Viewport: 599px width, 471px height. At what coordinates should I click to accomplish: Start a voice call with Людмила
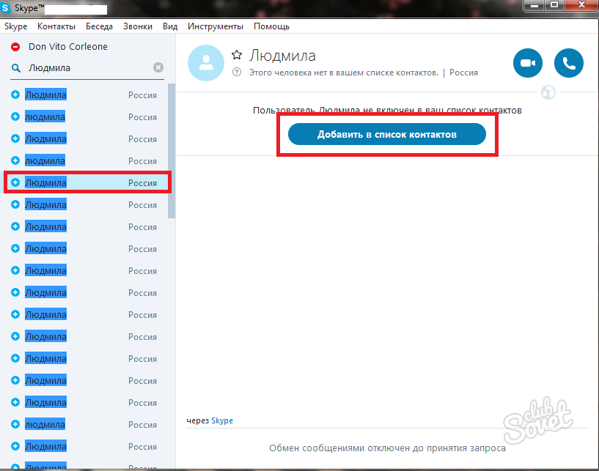[x=568, y=64]
